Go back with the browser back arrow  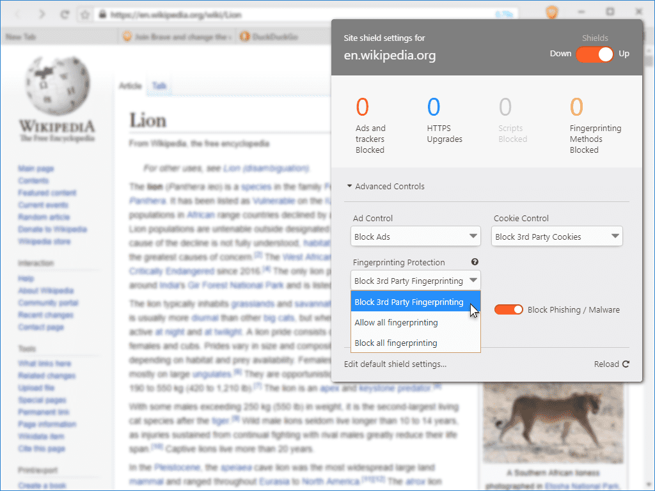(18, 15)
